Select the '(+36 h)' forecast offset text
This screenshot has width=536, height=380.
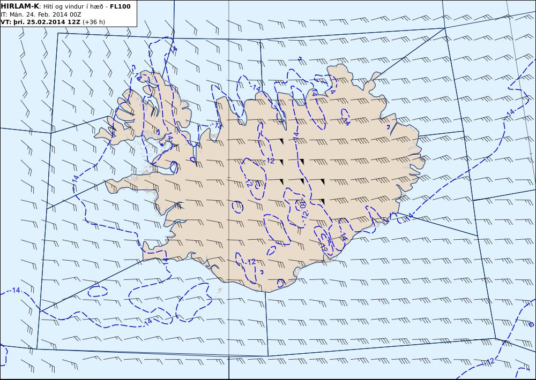click(x=94, y=22)
